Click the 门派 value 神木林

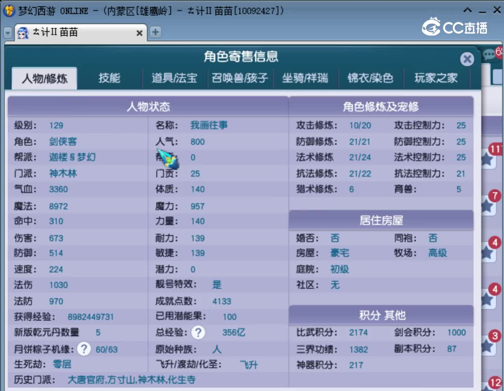click(x=63, y=173)
